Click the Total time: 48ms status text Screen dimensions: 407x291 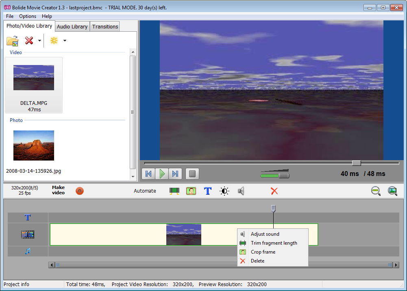86,284
